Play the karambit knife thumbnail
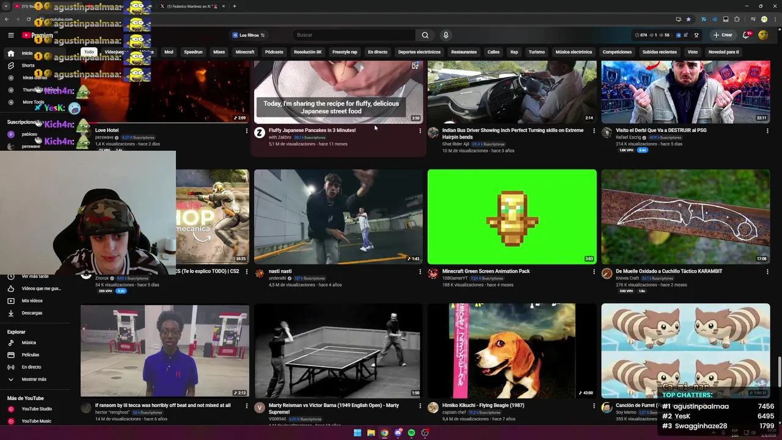The width and height of the screenshot is (782, 440). (685, 217)
